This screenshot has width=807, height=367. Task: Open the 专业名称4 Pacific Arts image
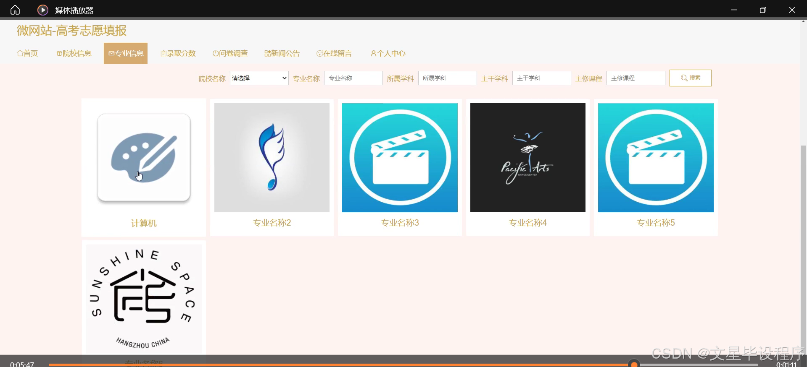528,158
